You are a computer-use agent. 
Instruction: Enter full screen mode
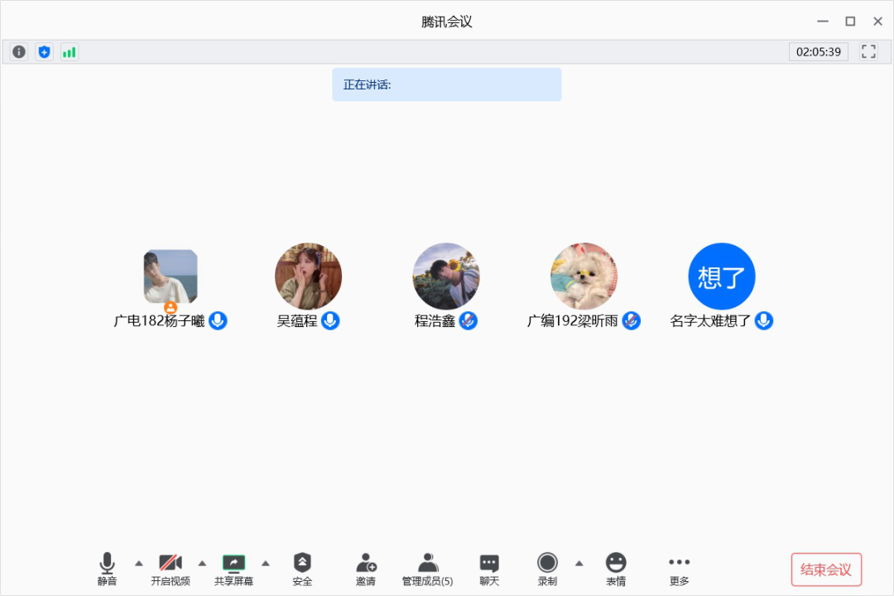[x=868, y=52]
